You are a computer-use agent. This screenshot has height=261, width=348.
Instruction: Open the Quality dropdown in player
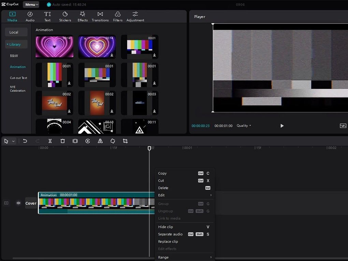click(244, 126)
